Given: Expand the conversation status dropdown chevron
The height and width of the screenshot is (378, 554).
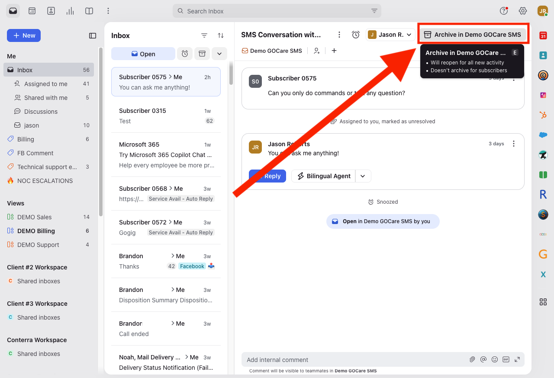Looking at the screenshot, I should [x=219, y=54].
